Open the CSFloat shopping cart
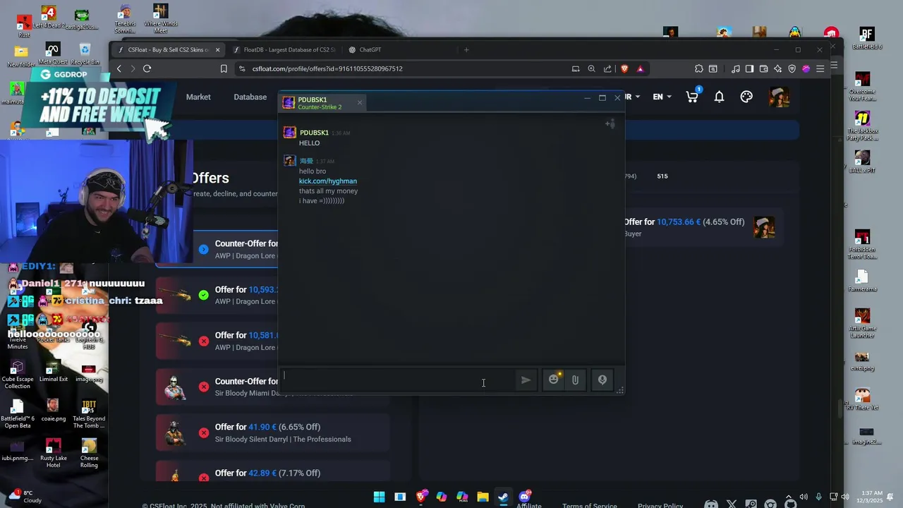Image resolution: width=903 pixels, height=508 pixels. click(692, 96)
